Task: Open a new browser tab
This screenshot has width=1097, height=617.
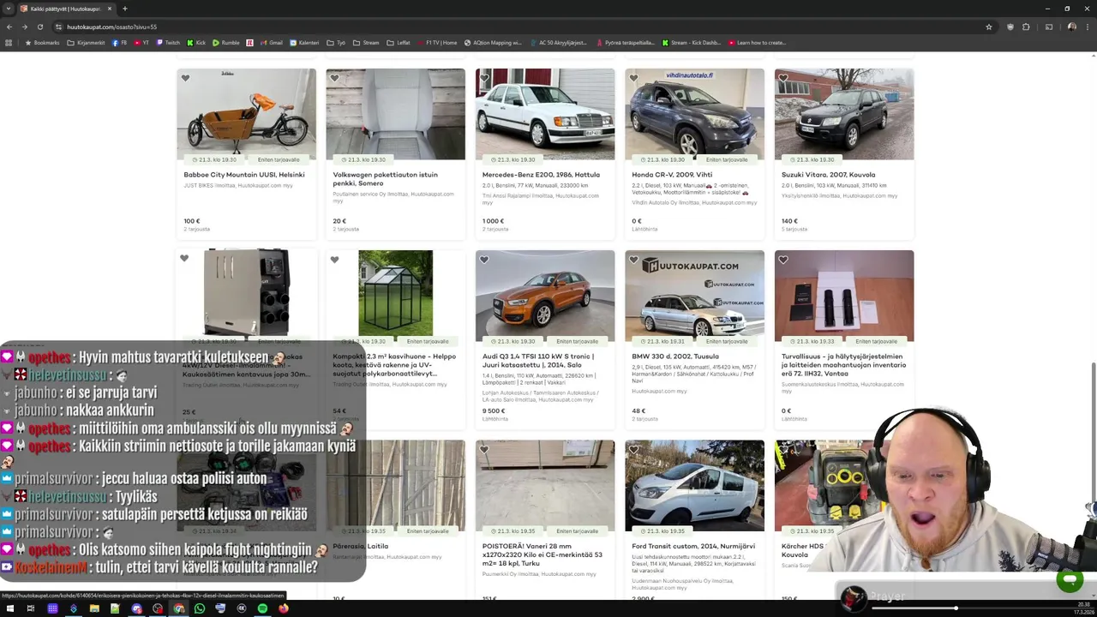Action: (125, 9)
